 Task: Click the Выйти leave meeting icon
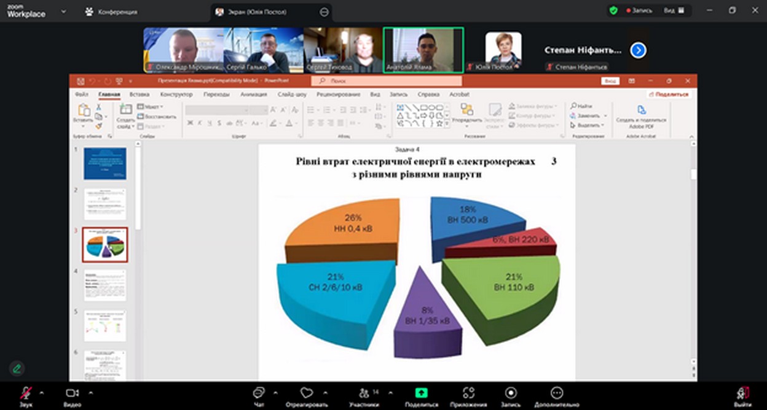click(x=742, y=393)
